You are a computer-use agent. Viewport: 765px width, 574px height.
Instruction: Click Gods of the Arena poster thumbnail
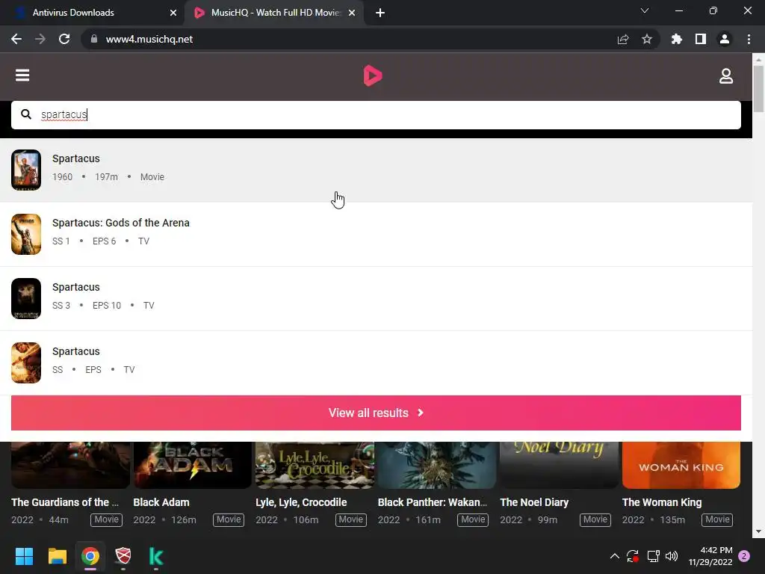click(x=26, y=234)
